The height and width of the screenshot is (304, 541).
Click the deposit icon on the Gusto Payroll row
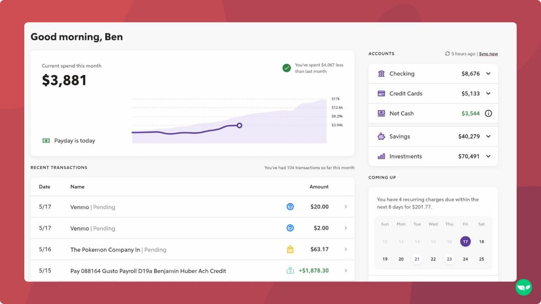click(x=290, y=270)
